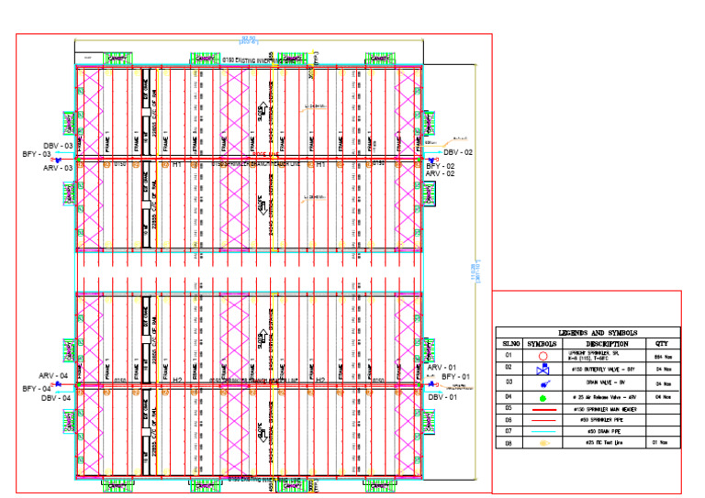Click the green air release valve legend symbol
This screenshot has width=705, height=498.
[x=543, y=398]
